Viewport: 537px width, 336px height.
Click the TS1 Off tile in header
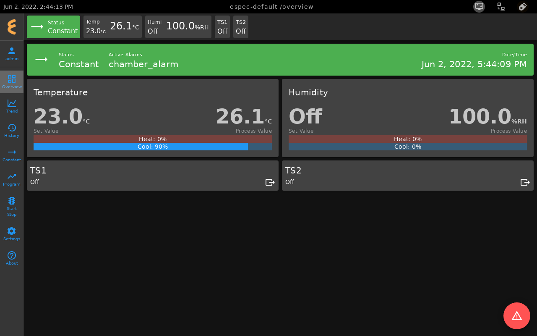[x=222, y=27]
